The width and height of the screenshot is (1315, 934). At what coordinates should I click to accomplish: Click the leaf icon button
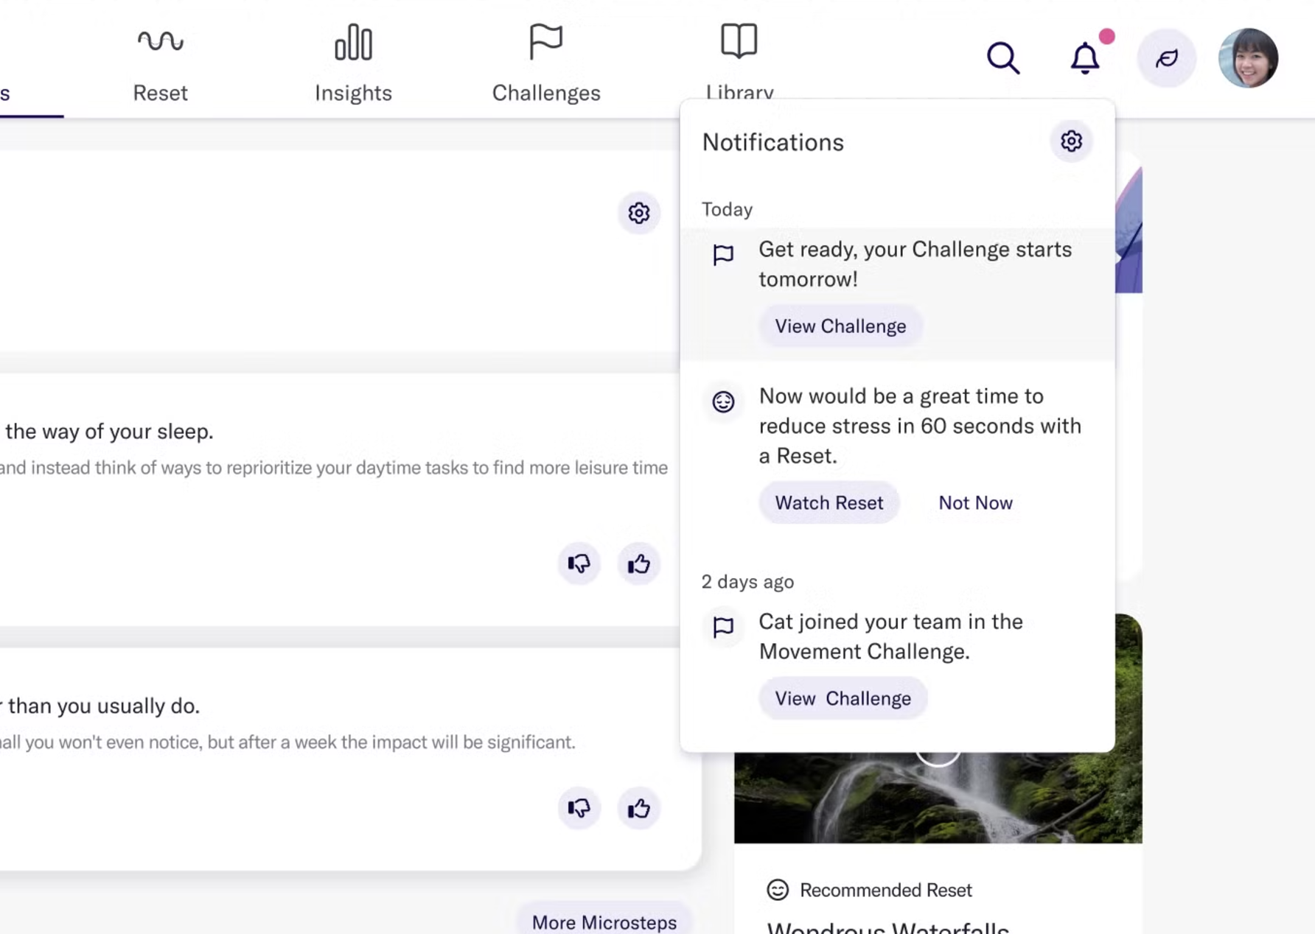point(1166,58)
